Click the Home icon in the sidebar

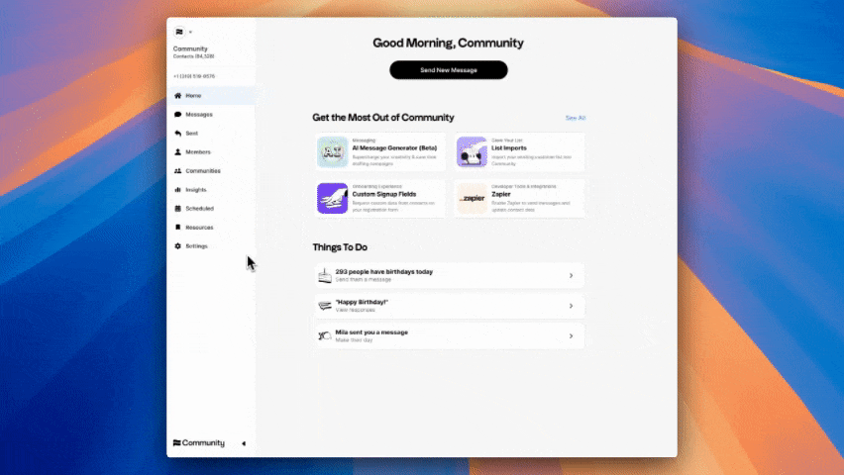tap(177, 96)
